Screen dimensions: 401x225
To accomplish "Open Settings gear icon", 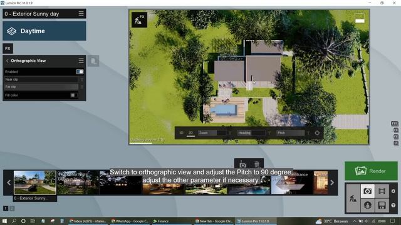I will pos(393,191).
